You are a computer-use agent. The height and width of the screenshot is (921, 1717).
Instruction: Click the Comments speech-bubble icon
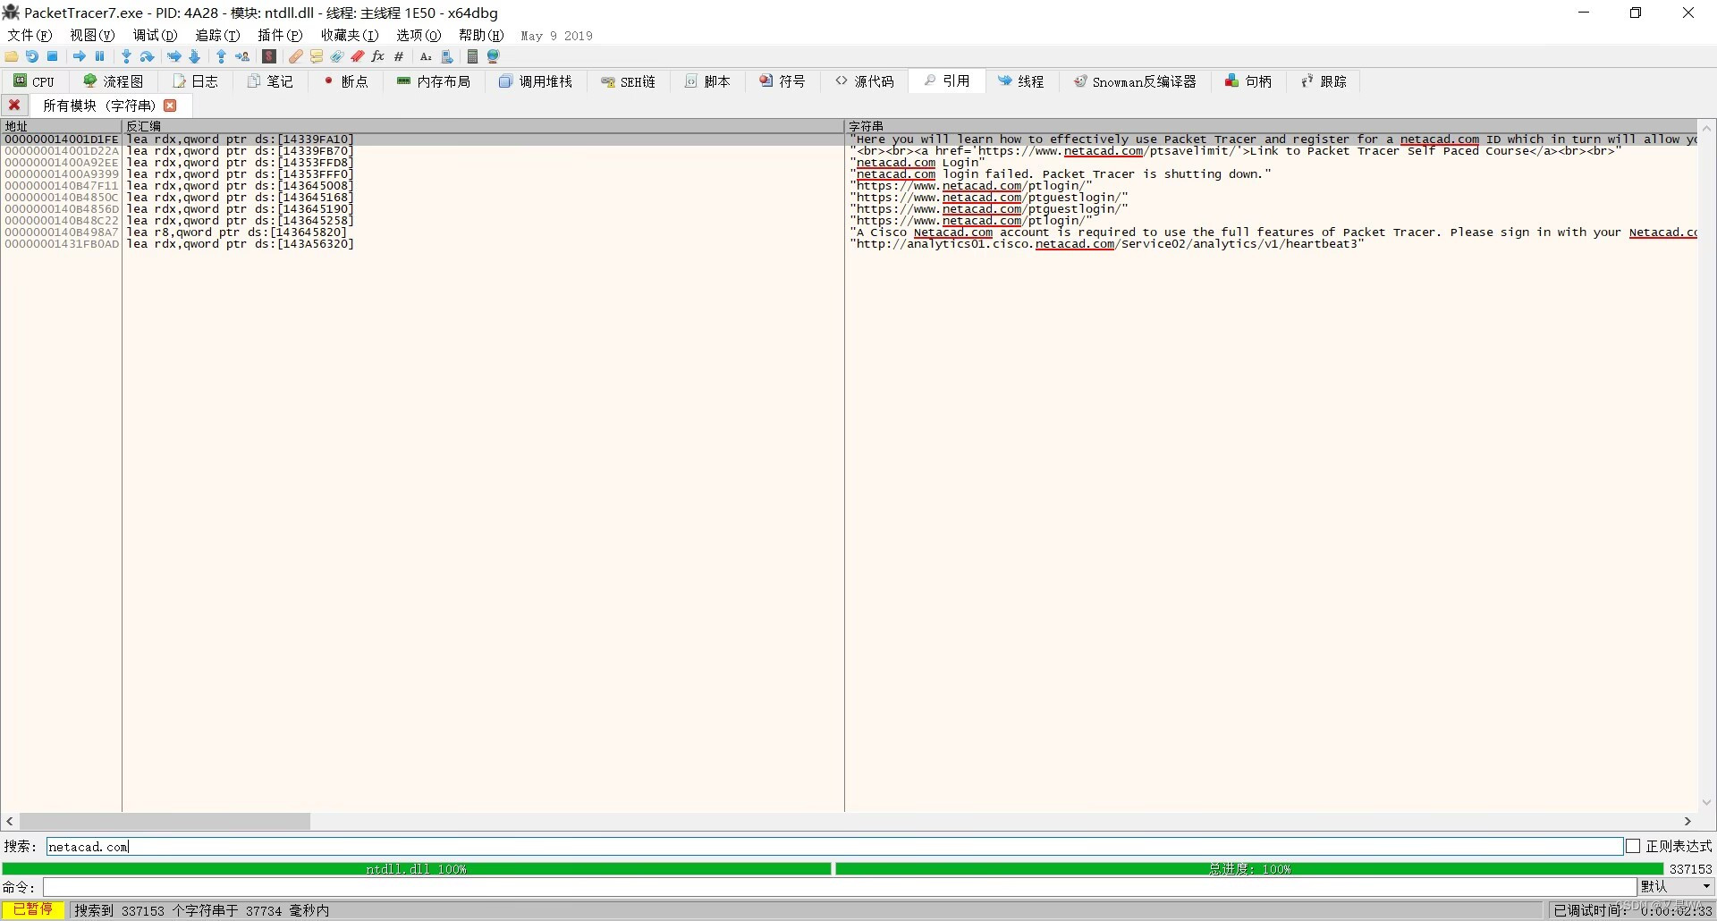pos(316,56)
